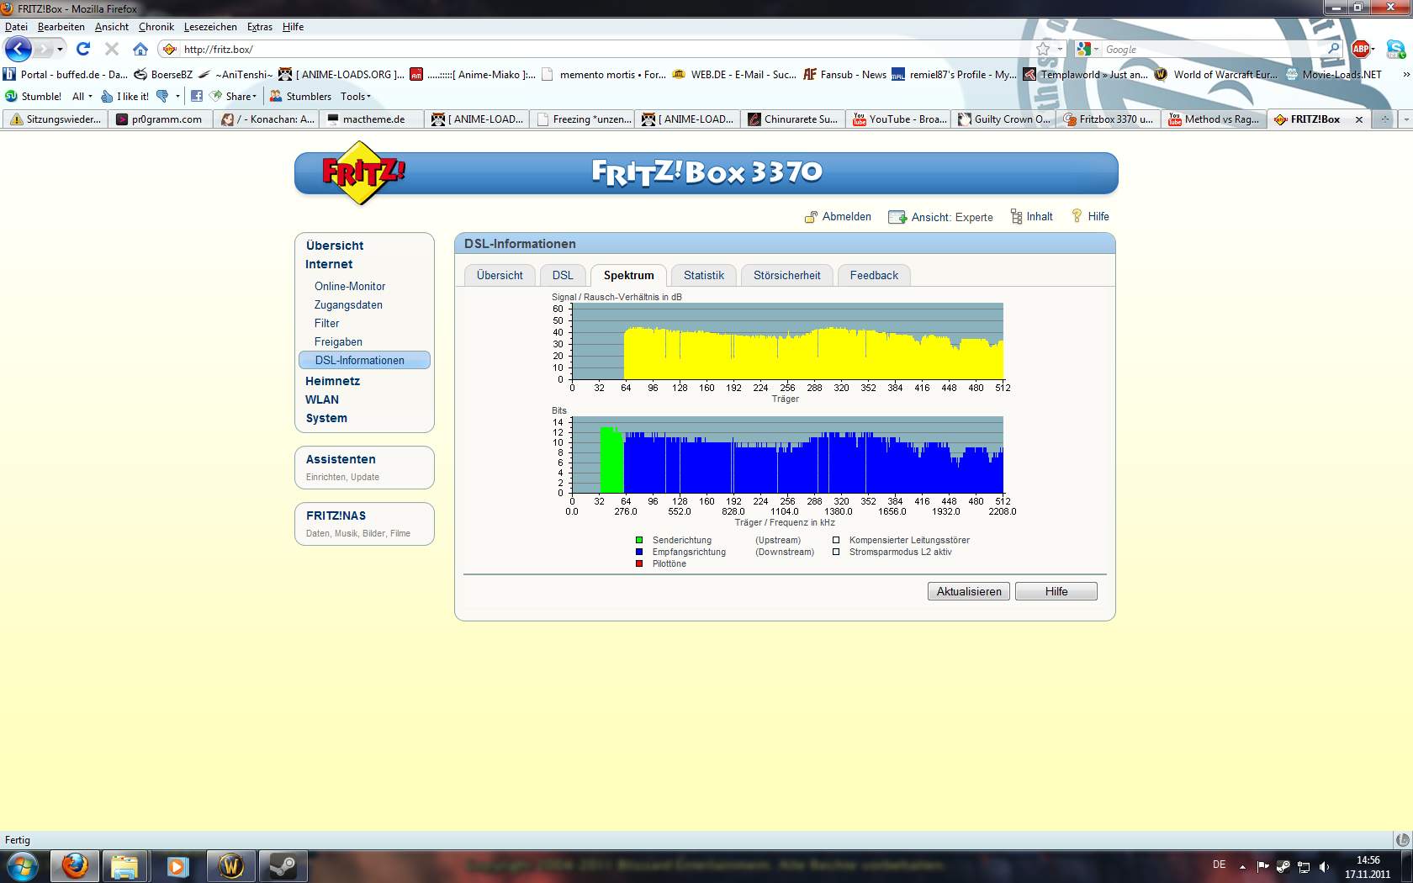Open the Bearbeiten menu
1413x883 pixels.
61,27
